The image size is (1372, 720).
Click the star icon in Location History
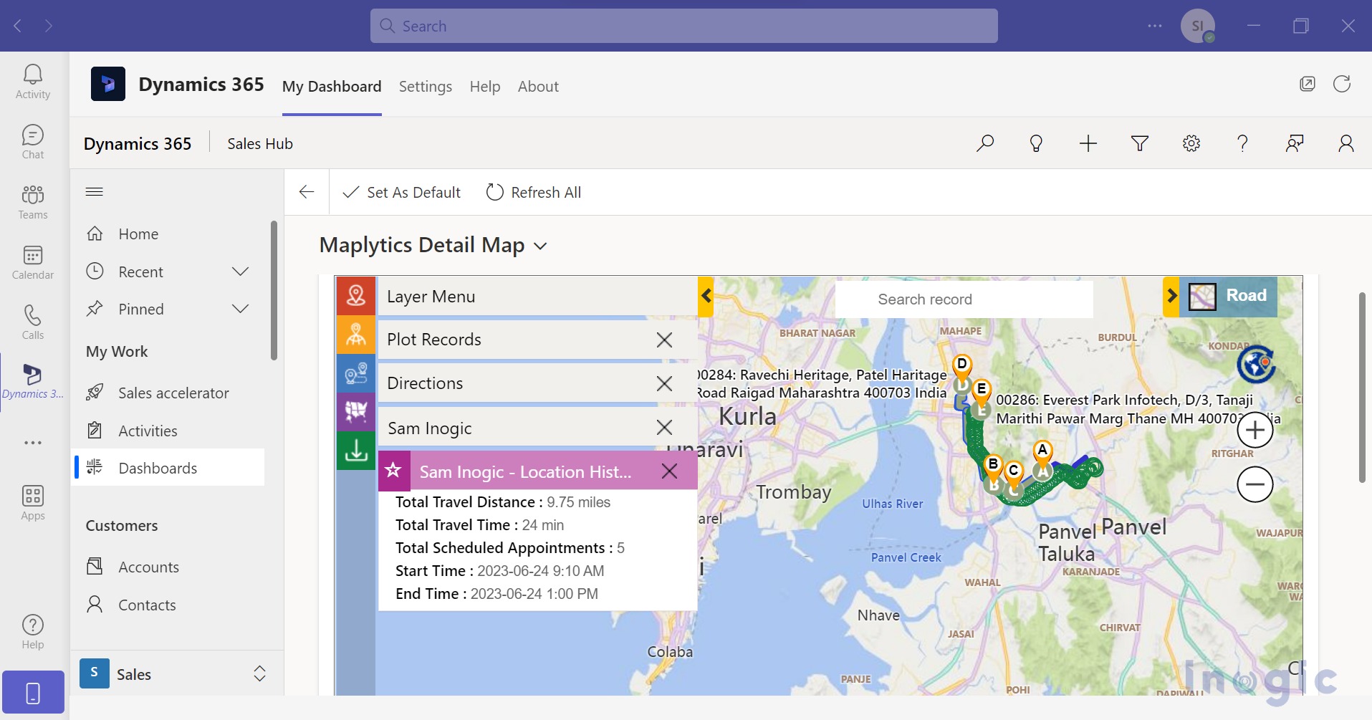[393, 470]
